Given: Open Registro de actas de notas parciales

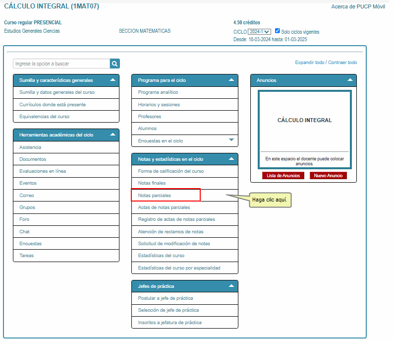Looking at the screenshot, I should 185,219.
